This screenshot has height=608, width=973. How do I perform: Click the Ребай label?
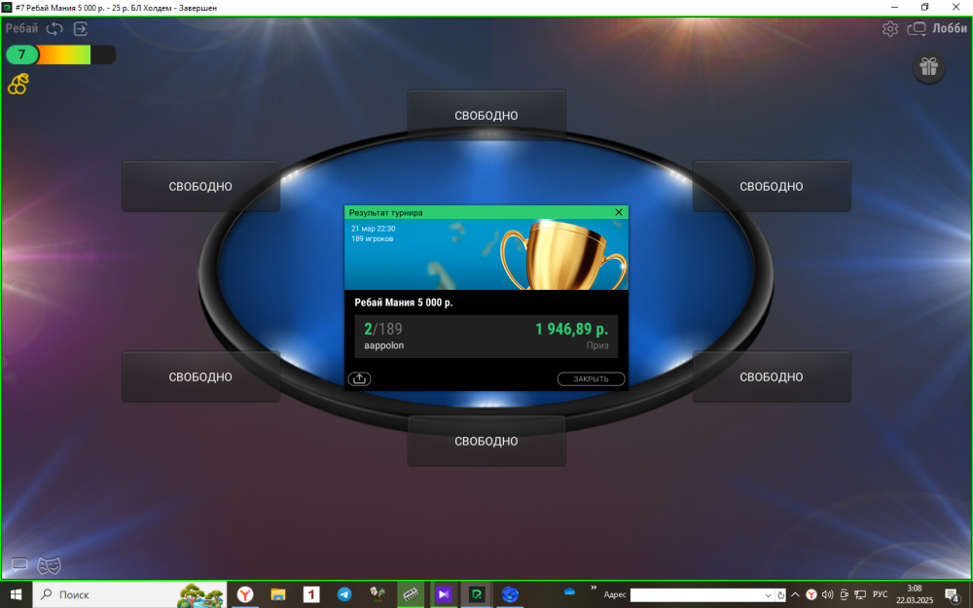tap(21, 28)
